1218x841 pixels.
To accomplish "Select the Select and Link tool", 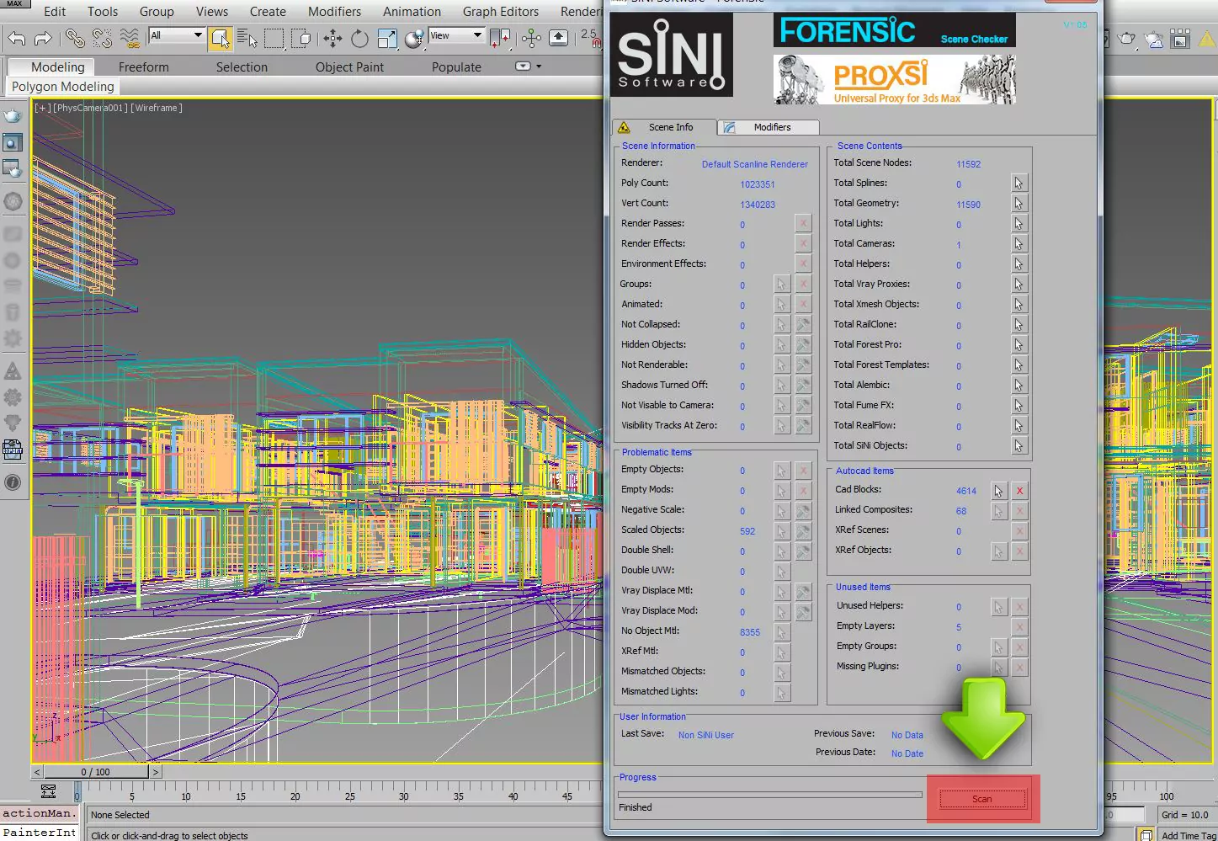I will 75,38.
